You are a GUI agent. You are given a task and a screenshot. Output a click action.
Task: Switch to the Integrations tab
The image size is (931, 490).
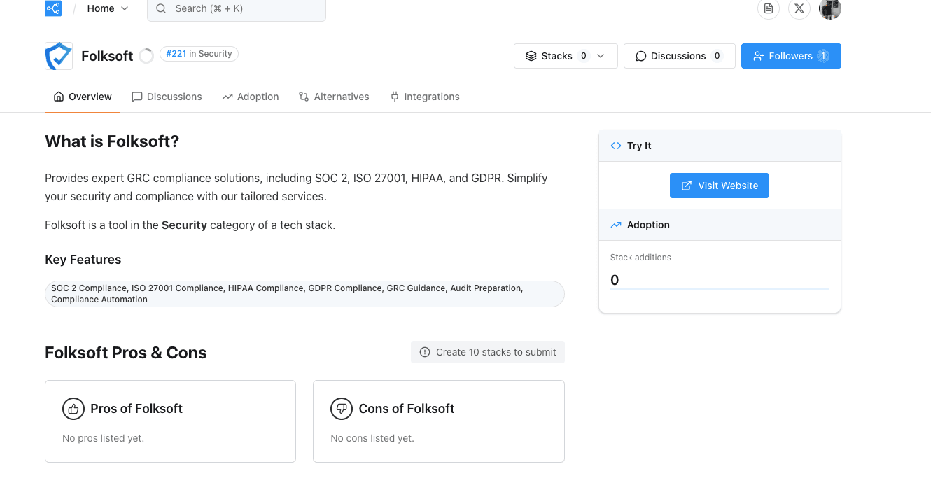click(425, 97)
